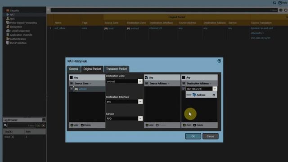This screenshot has width=288, height=162.
Task: Open the Source Address column header menu arrow
Action: (169, 84)
